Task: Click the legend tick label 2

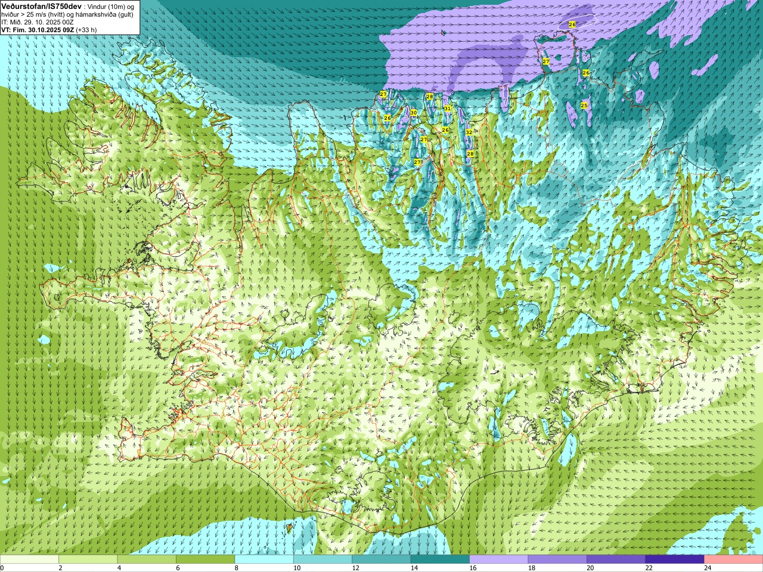Action: pos(60,568)
